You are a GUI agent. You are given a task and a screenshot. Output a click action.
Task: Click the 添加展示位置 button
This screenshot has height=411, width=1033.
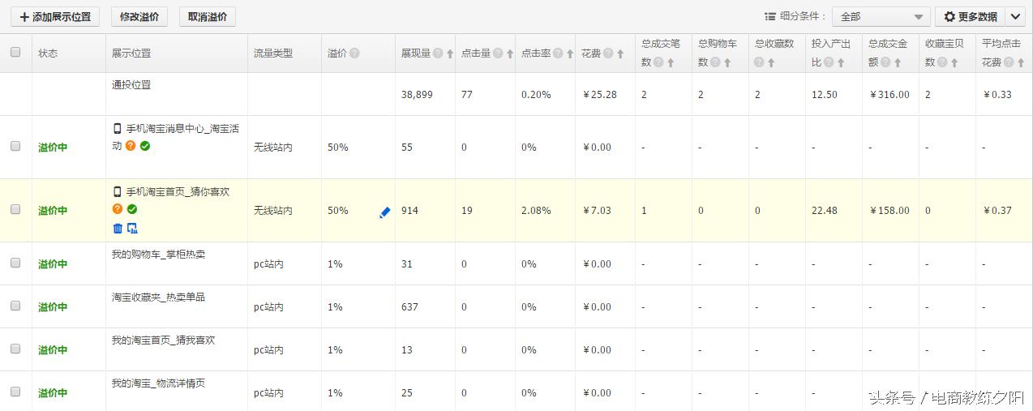pos(55,16)
